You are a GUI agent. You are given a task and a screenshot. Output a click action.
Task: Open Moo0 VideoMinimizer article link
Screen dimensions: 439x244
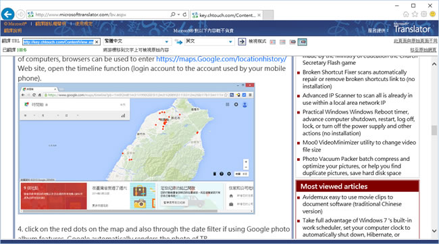(x=359, y=146)
